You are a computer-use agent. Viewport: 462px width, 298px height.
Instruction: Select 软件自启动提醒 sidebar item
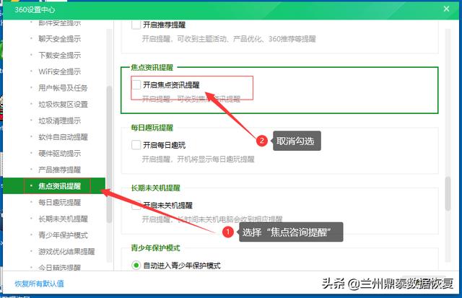pyautogui.click(x=63, y=137)
